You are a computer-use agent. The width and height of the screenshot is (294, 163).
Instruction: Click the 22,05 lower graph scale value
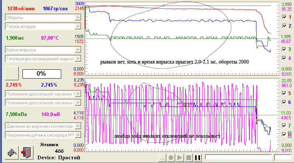click(287, 80)
